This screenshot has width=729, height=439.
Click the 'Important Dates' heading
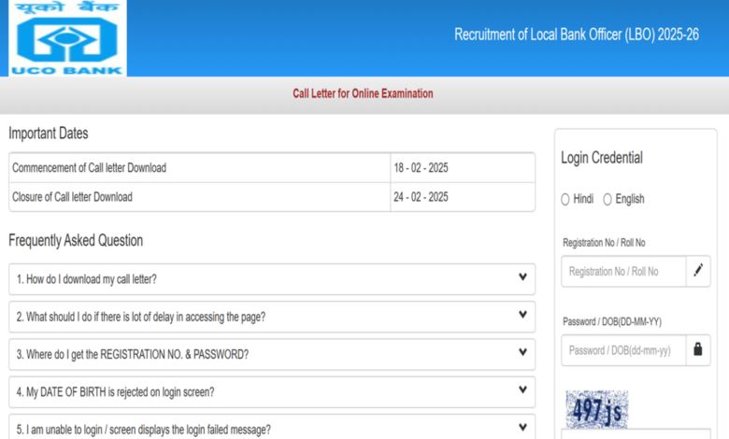pyautogui.click(x=49, y=134)
